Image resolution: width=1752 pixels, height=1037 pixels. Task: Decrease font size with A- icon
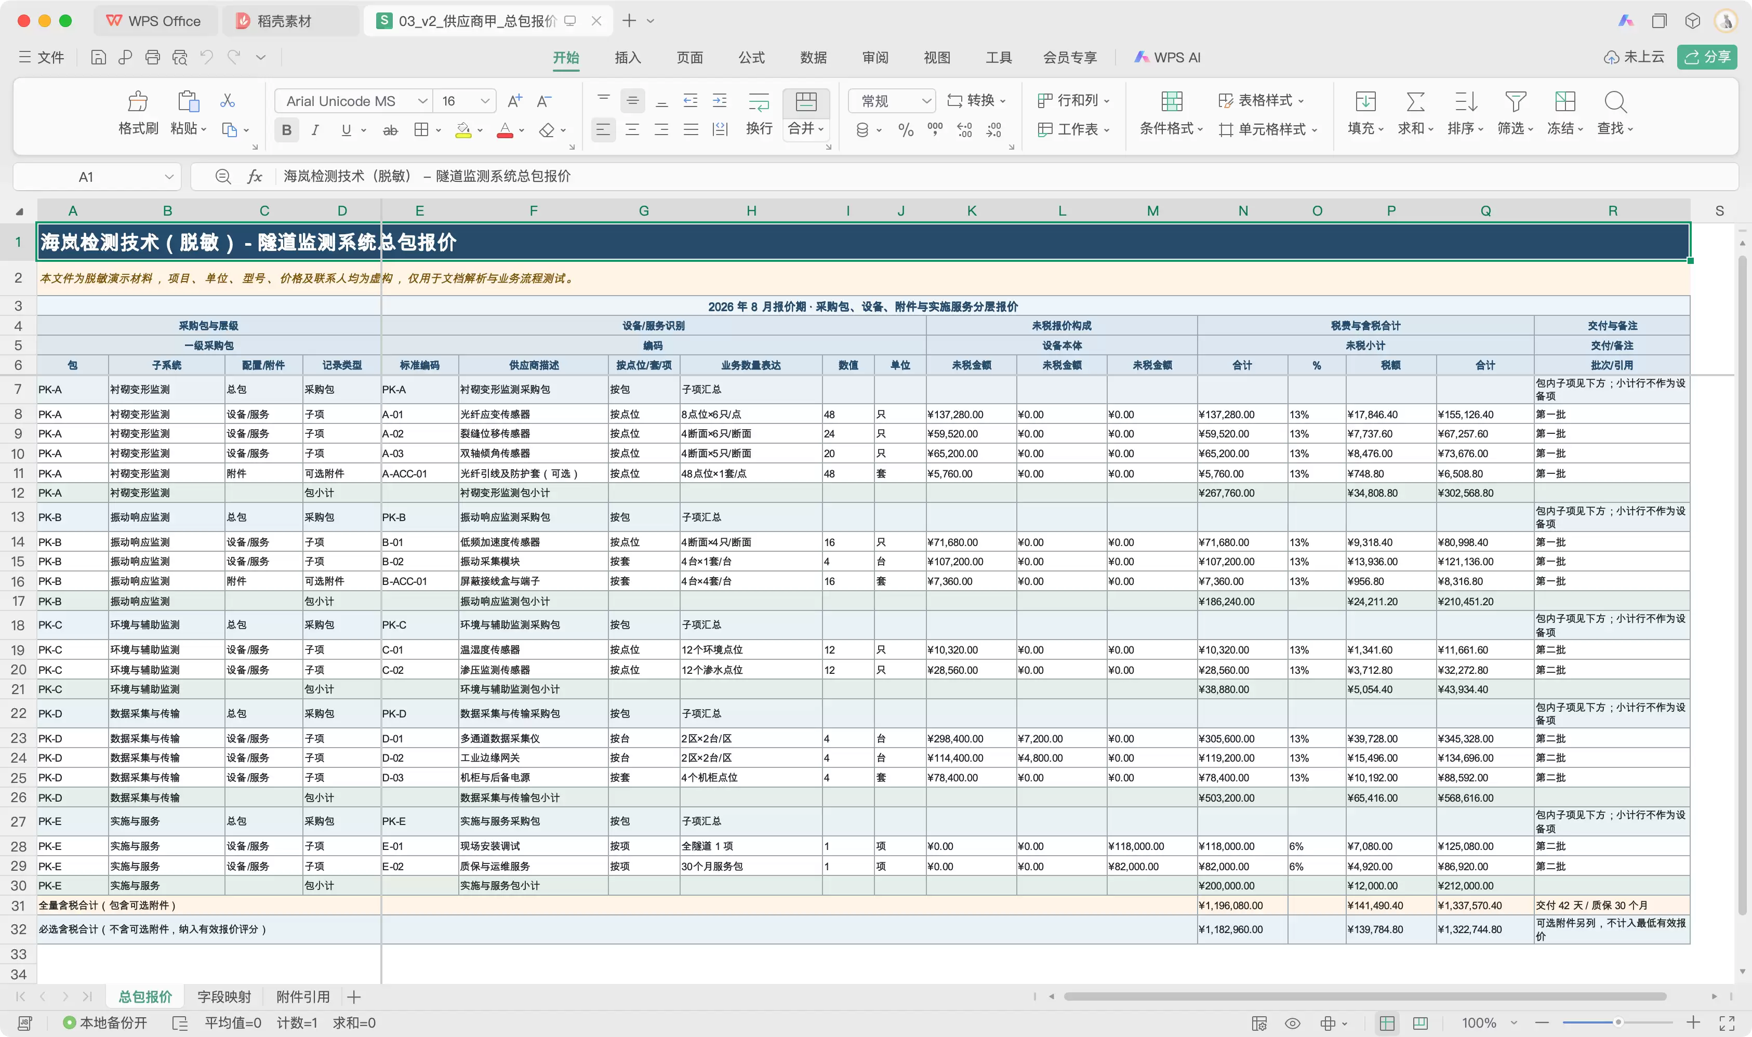545,101
